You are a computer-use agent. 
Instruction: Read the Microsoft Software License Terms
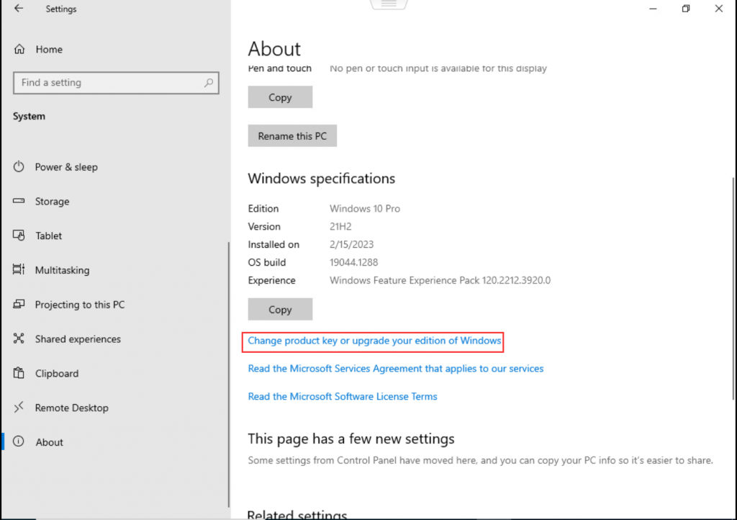(343, 396)
